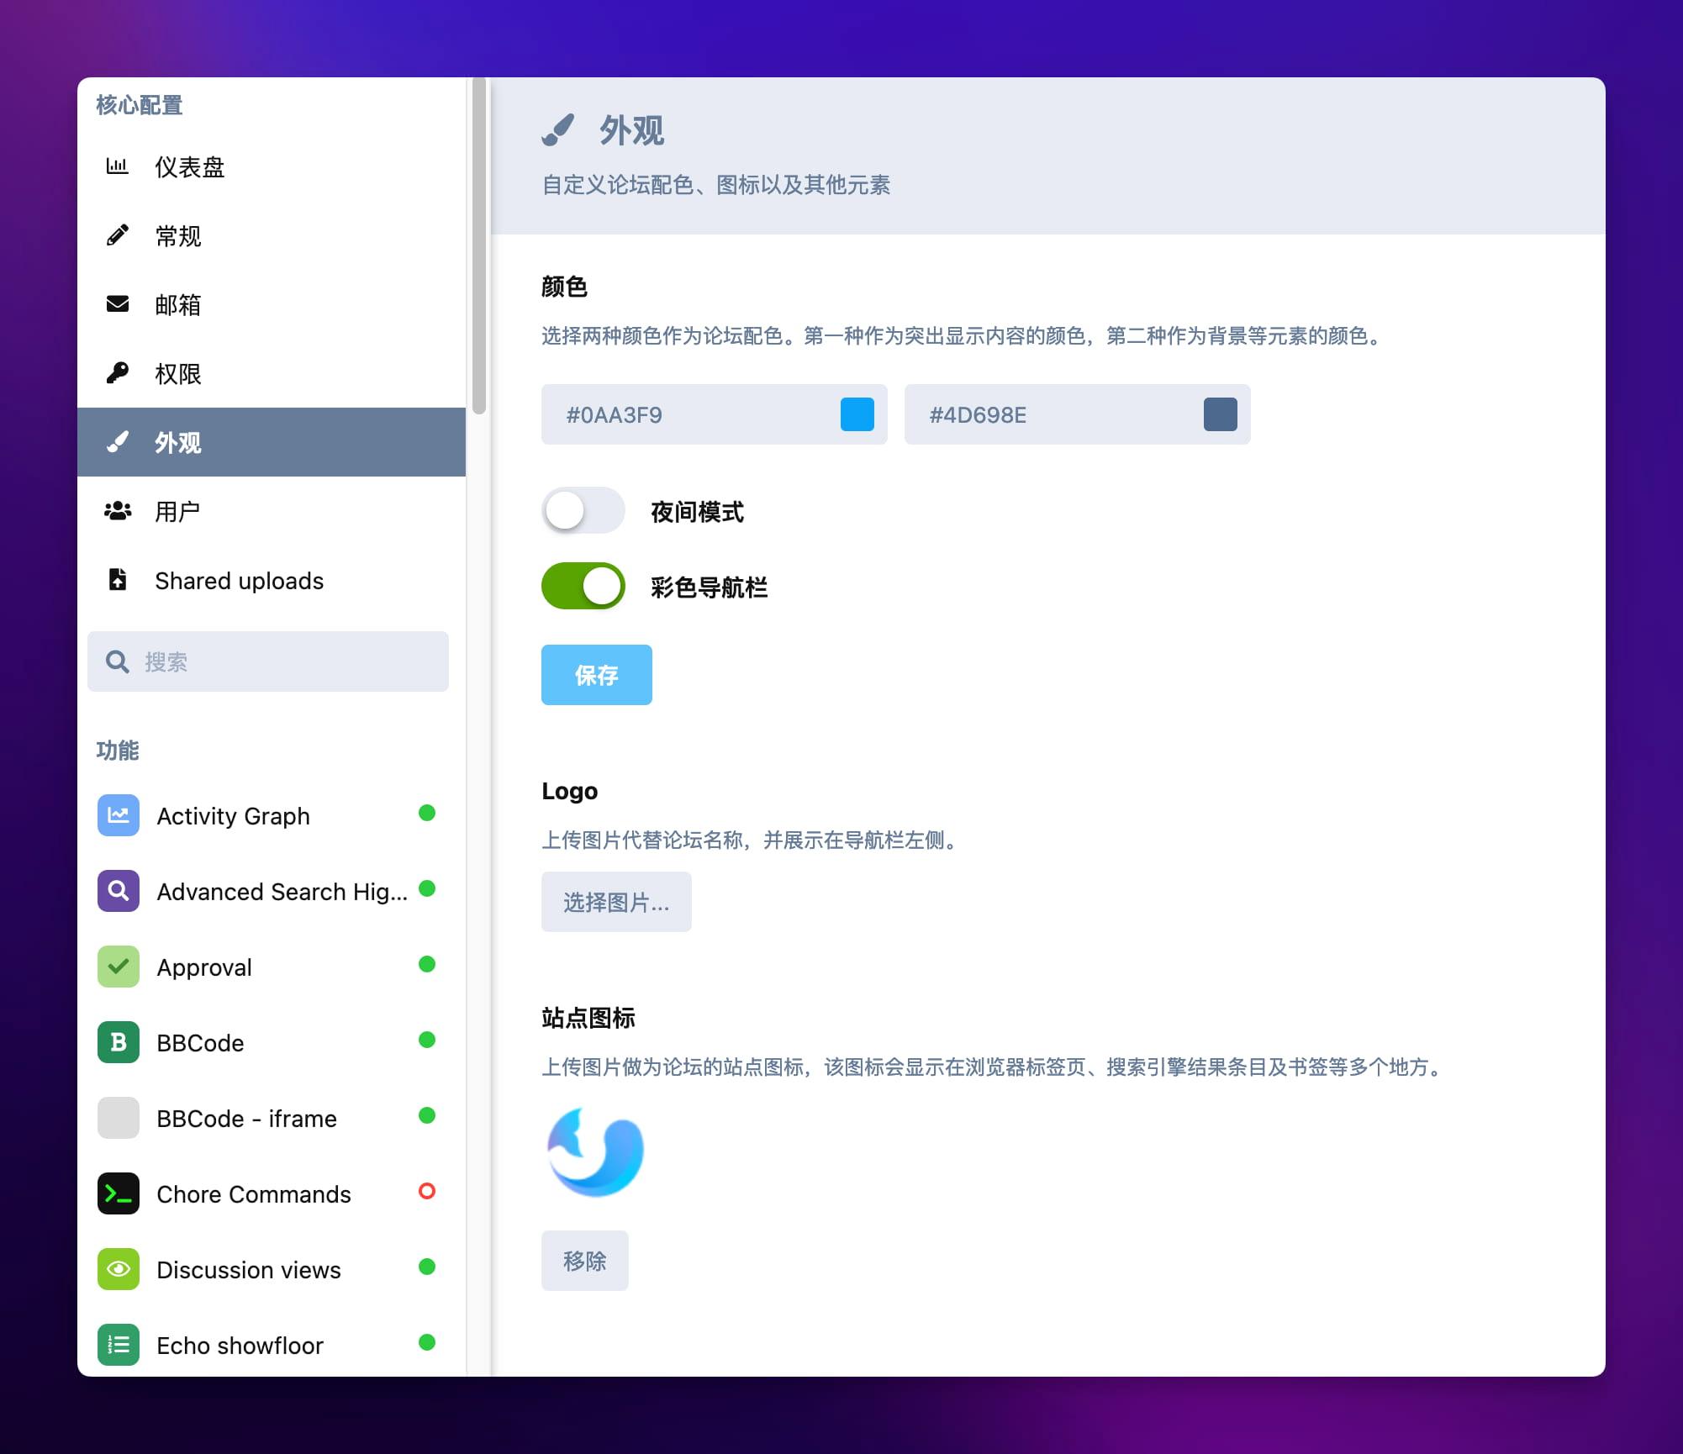Viewport: 1683px width, 1454px height.
Task: Click the BBCode green B icon
Action: coord(119,1042)
